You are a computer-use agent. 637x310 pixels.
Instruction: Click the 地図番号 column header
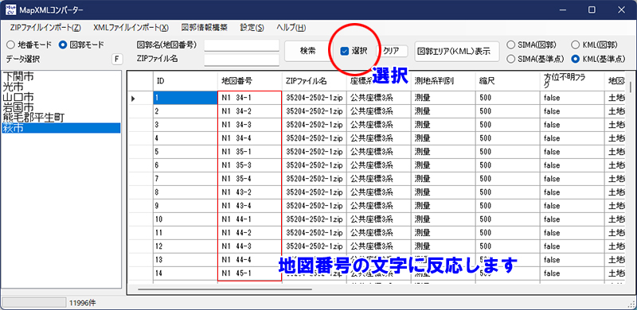pos(249,81)
